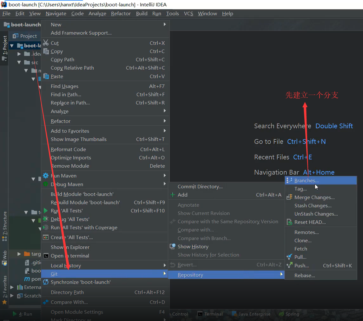Collapse the src folder arrow
This screenshot has width=363, height=321.
(x=19, y=62)
